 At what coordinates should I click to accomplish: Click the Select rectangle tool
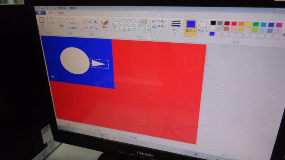click(x=61, y=20)
